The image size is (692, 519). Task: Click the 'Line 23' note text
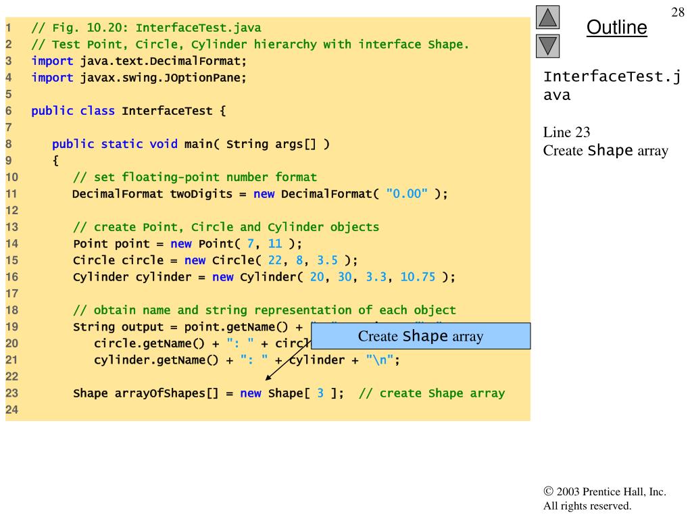click(x=567, y=132)
